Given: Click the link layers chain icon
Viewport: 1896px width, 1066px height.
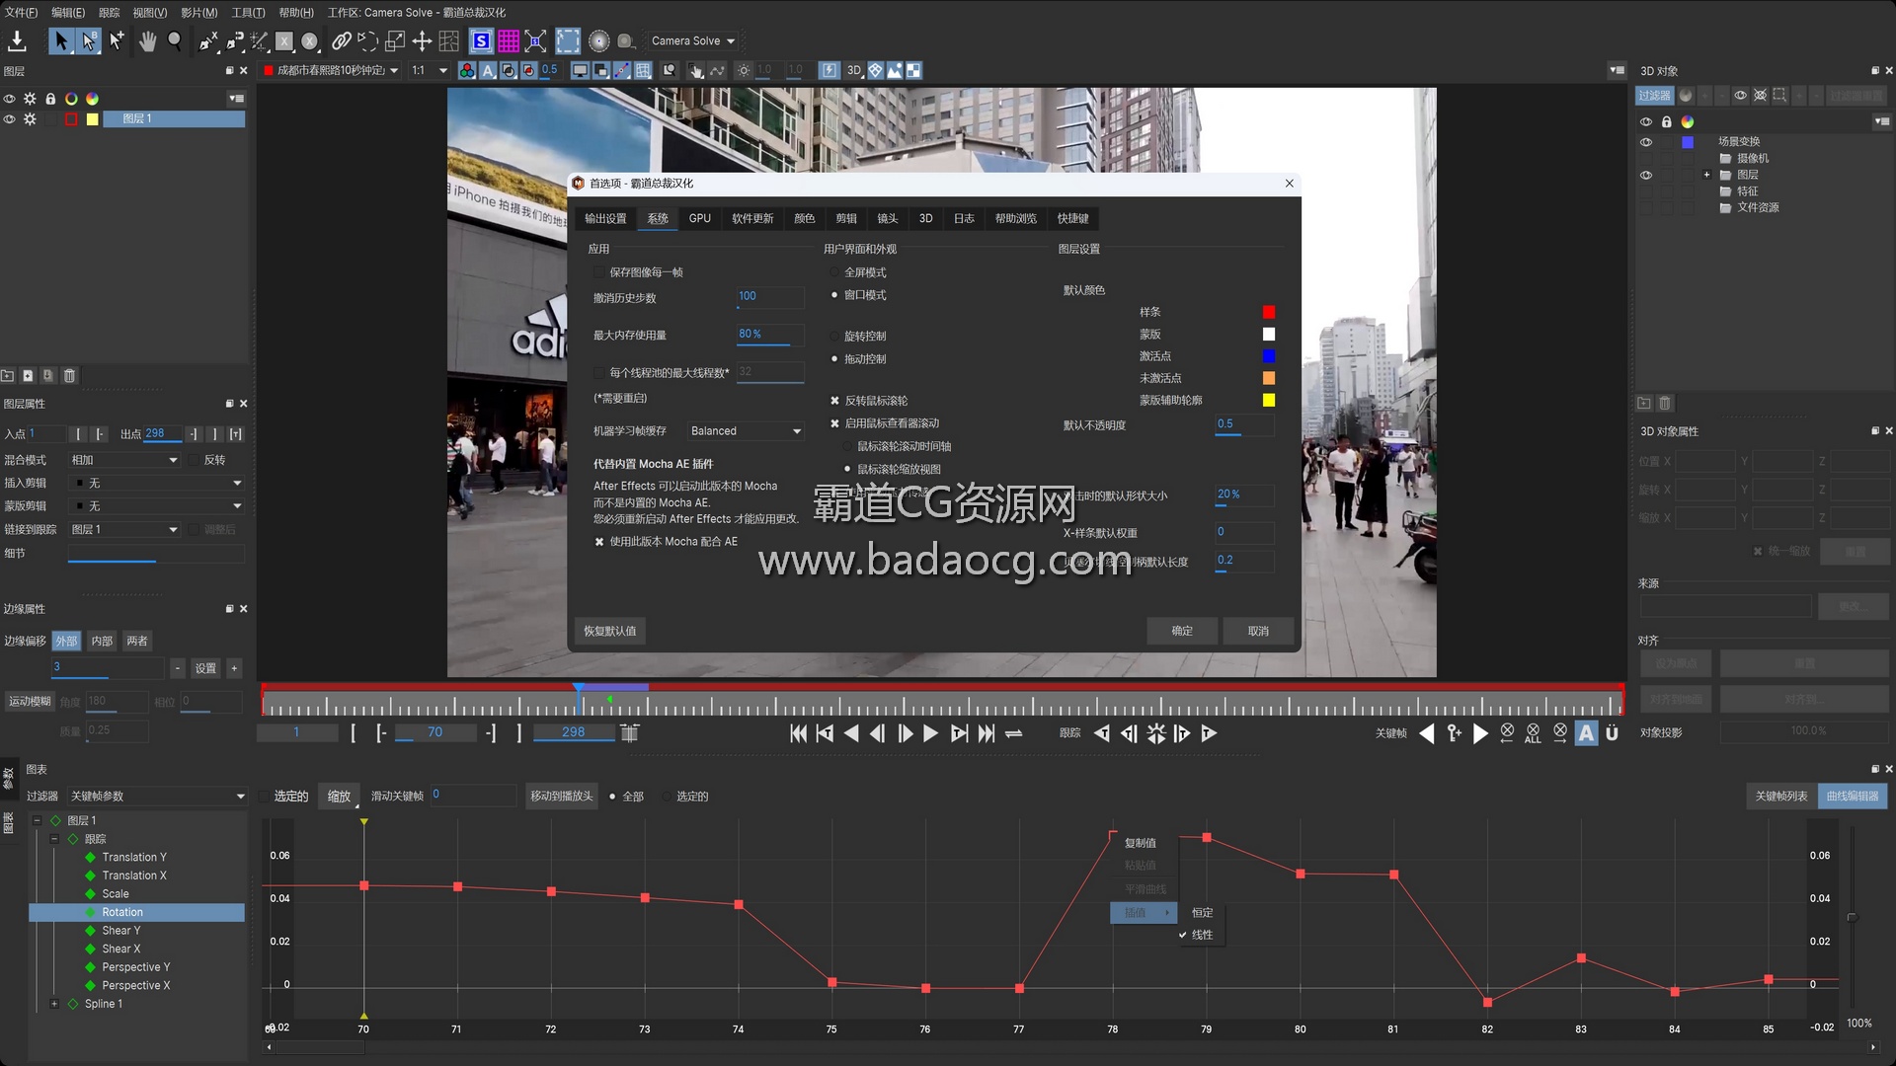Looking at the screenshot, I should pyautogui.click(x=341, y=40).
